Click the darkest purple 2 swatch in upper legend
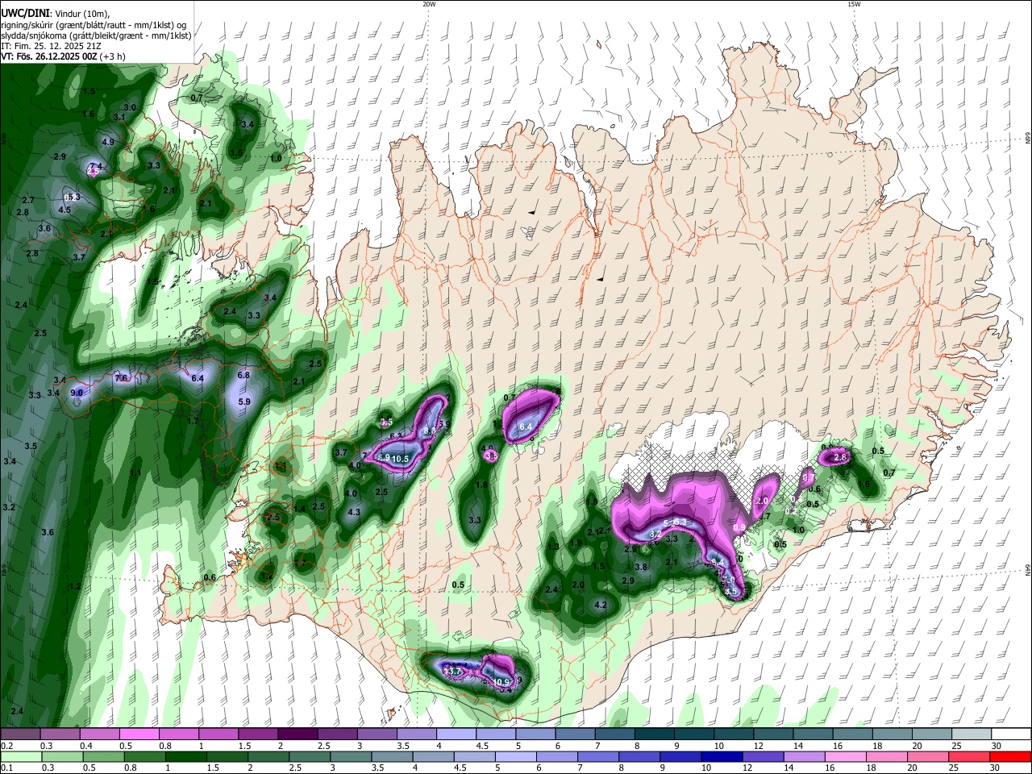The height and width of the screenshot is (774, 1032). [x=297, y=734]
